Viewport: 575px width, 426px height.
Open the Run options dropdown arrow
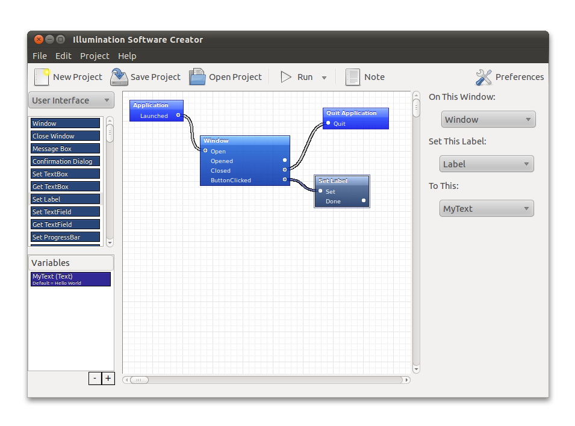324,78
